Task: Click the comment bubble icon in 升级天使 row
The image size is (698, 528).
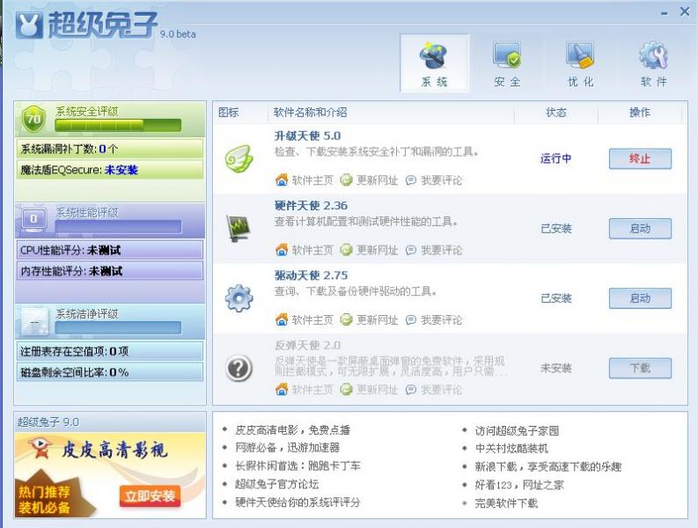Action: [x=411, y=180]
